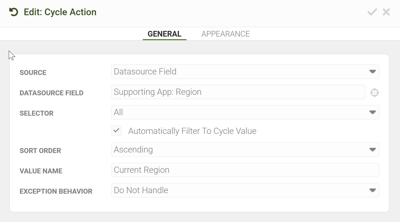Viewport: 400px width, 222px height.
Task: Open the Sort Order dropdown
Action: pos(245,150)
